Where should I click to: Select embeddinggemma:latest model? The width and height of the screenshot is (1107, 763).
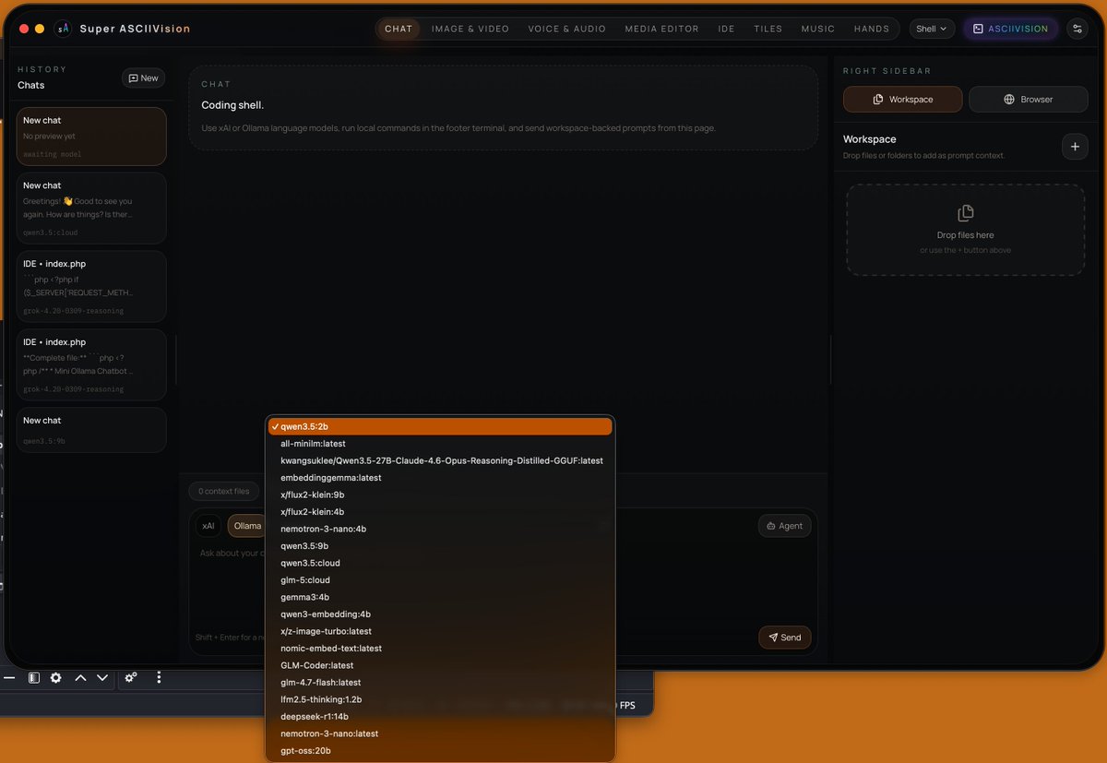(x=440, y=478)
